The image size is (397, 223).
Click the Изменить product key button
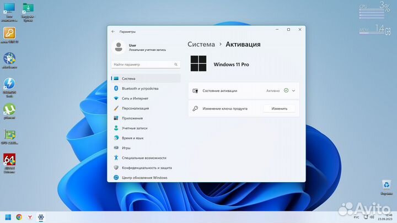279,108
